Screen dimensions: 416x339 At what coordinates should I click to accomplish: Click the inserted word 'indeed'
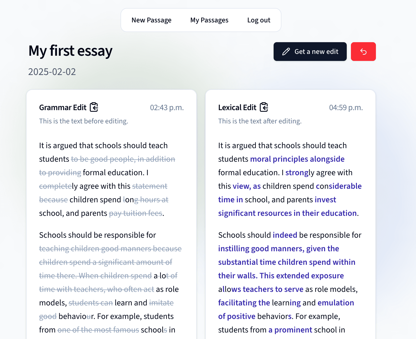coord(285,235)
